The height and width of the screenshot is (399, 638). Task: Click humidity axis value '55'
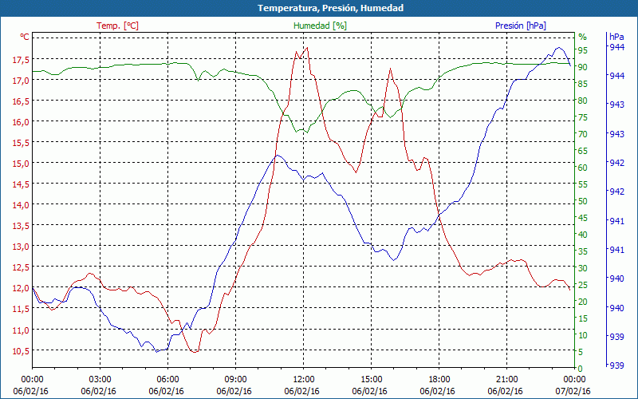[583, 184]
